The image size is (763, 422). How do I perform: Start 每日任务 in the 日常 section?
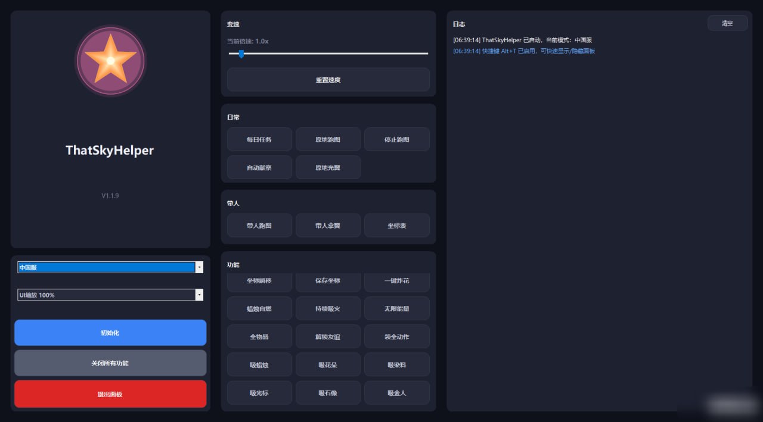(x=259, y=139)
